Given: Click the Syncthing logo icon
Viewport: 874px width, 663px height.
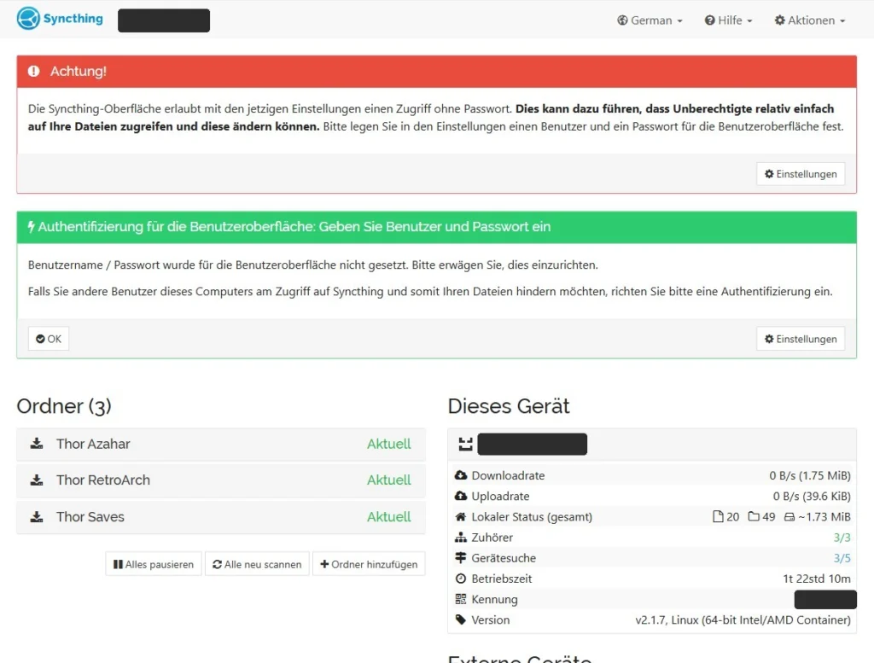Looking at the screenshot, I should [x=28, y=19].
